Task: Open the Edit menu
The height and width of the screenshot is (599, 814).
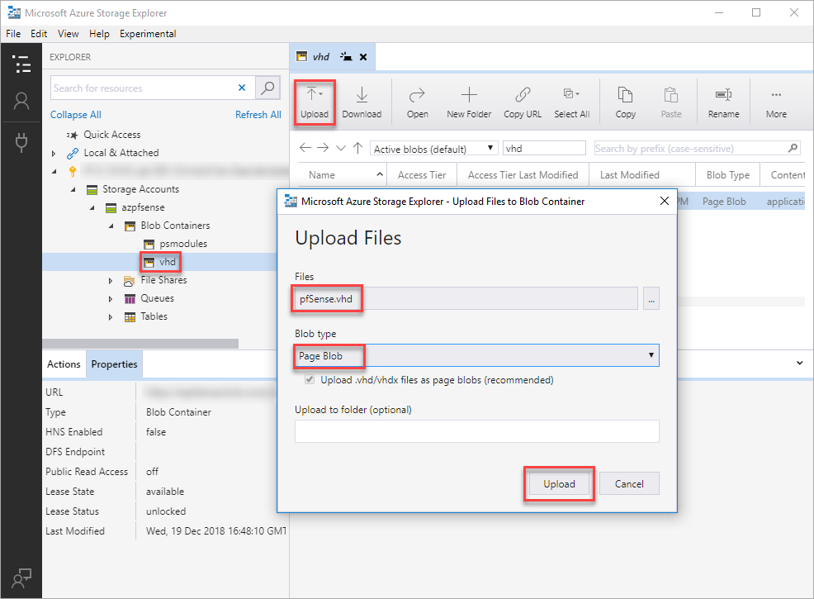Action: click(39, 34)
